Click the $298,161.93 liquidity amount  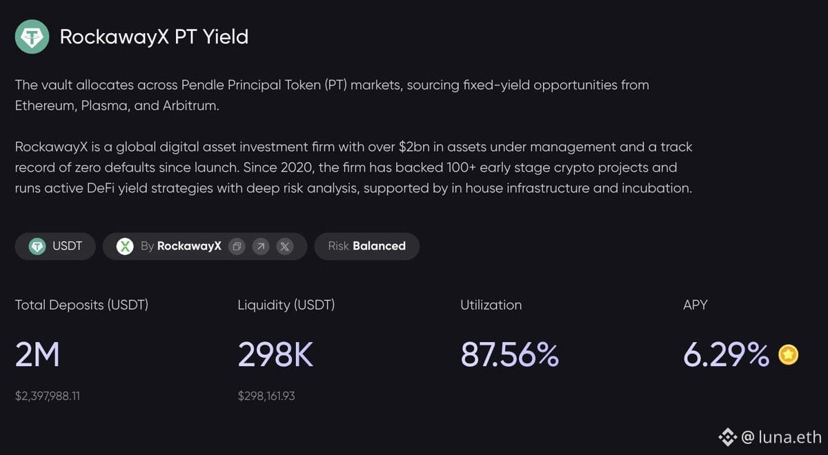(266, 396)
